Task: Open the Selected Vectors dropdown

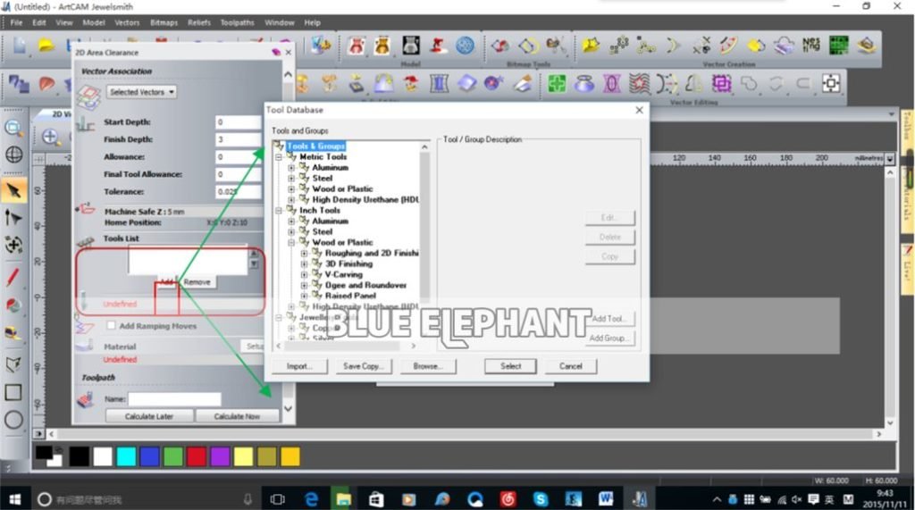Action: (141, 92)
